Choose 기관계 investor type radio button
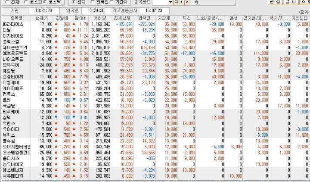The image size is (310, 182). pos(112,2)
